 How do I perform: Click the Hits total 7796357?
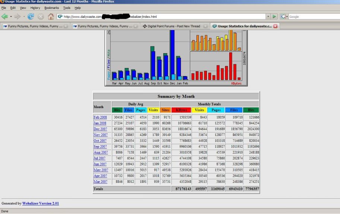[x=252, y=189]
